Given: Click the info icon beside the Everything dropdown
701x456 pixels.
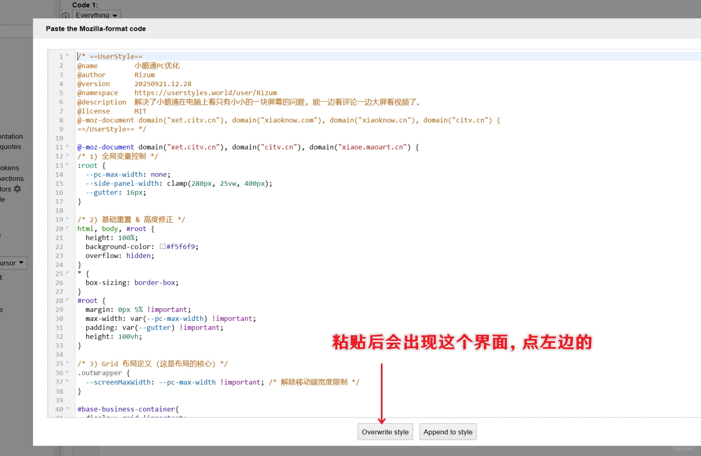Looking at the screenshot, I should [65, 16].
